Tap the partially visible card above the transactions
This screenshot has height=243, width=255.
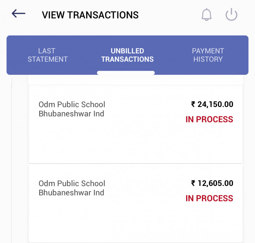pos(135,80)
